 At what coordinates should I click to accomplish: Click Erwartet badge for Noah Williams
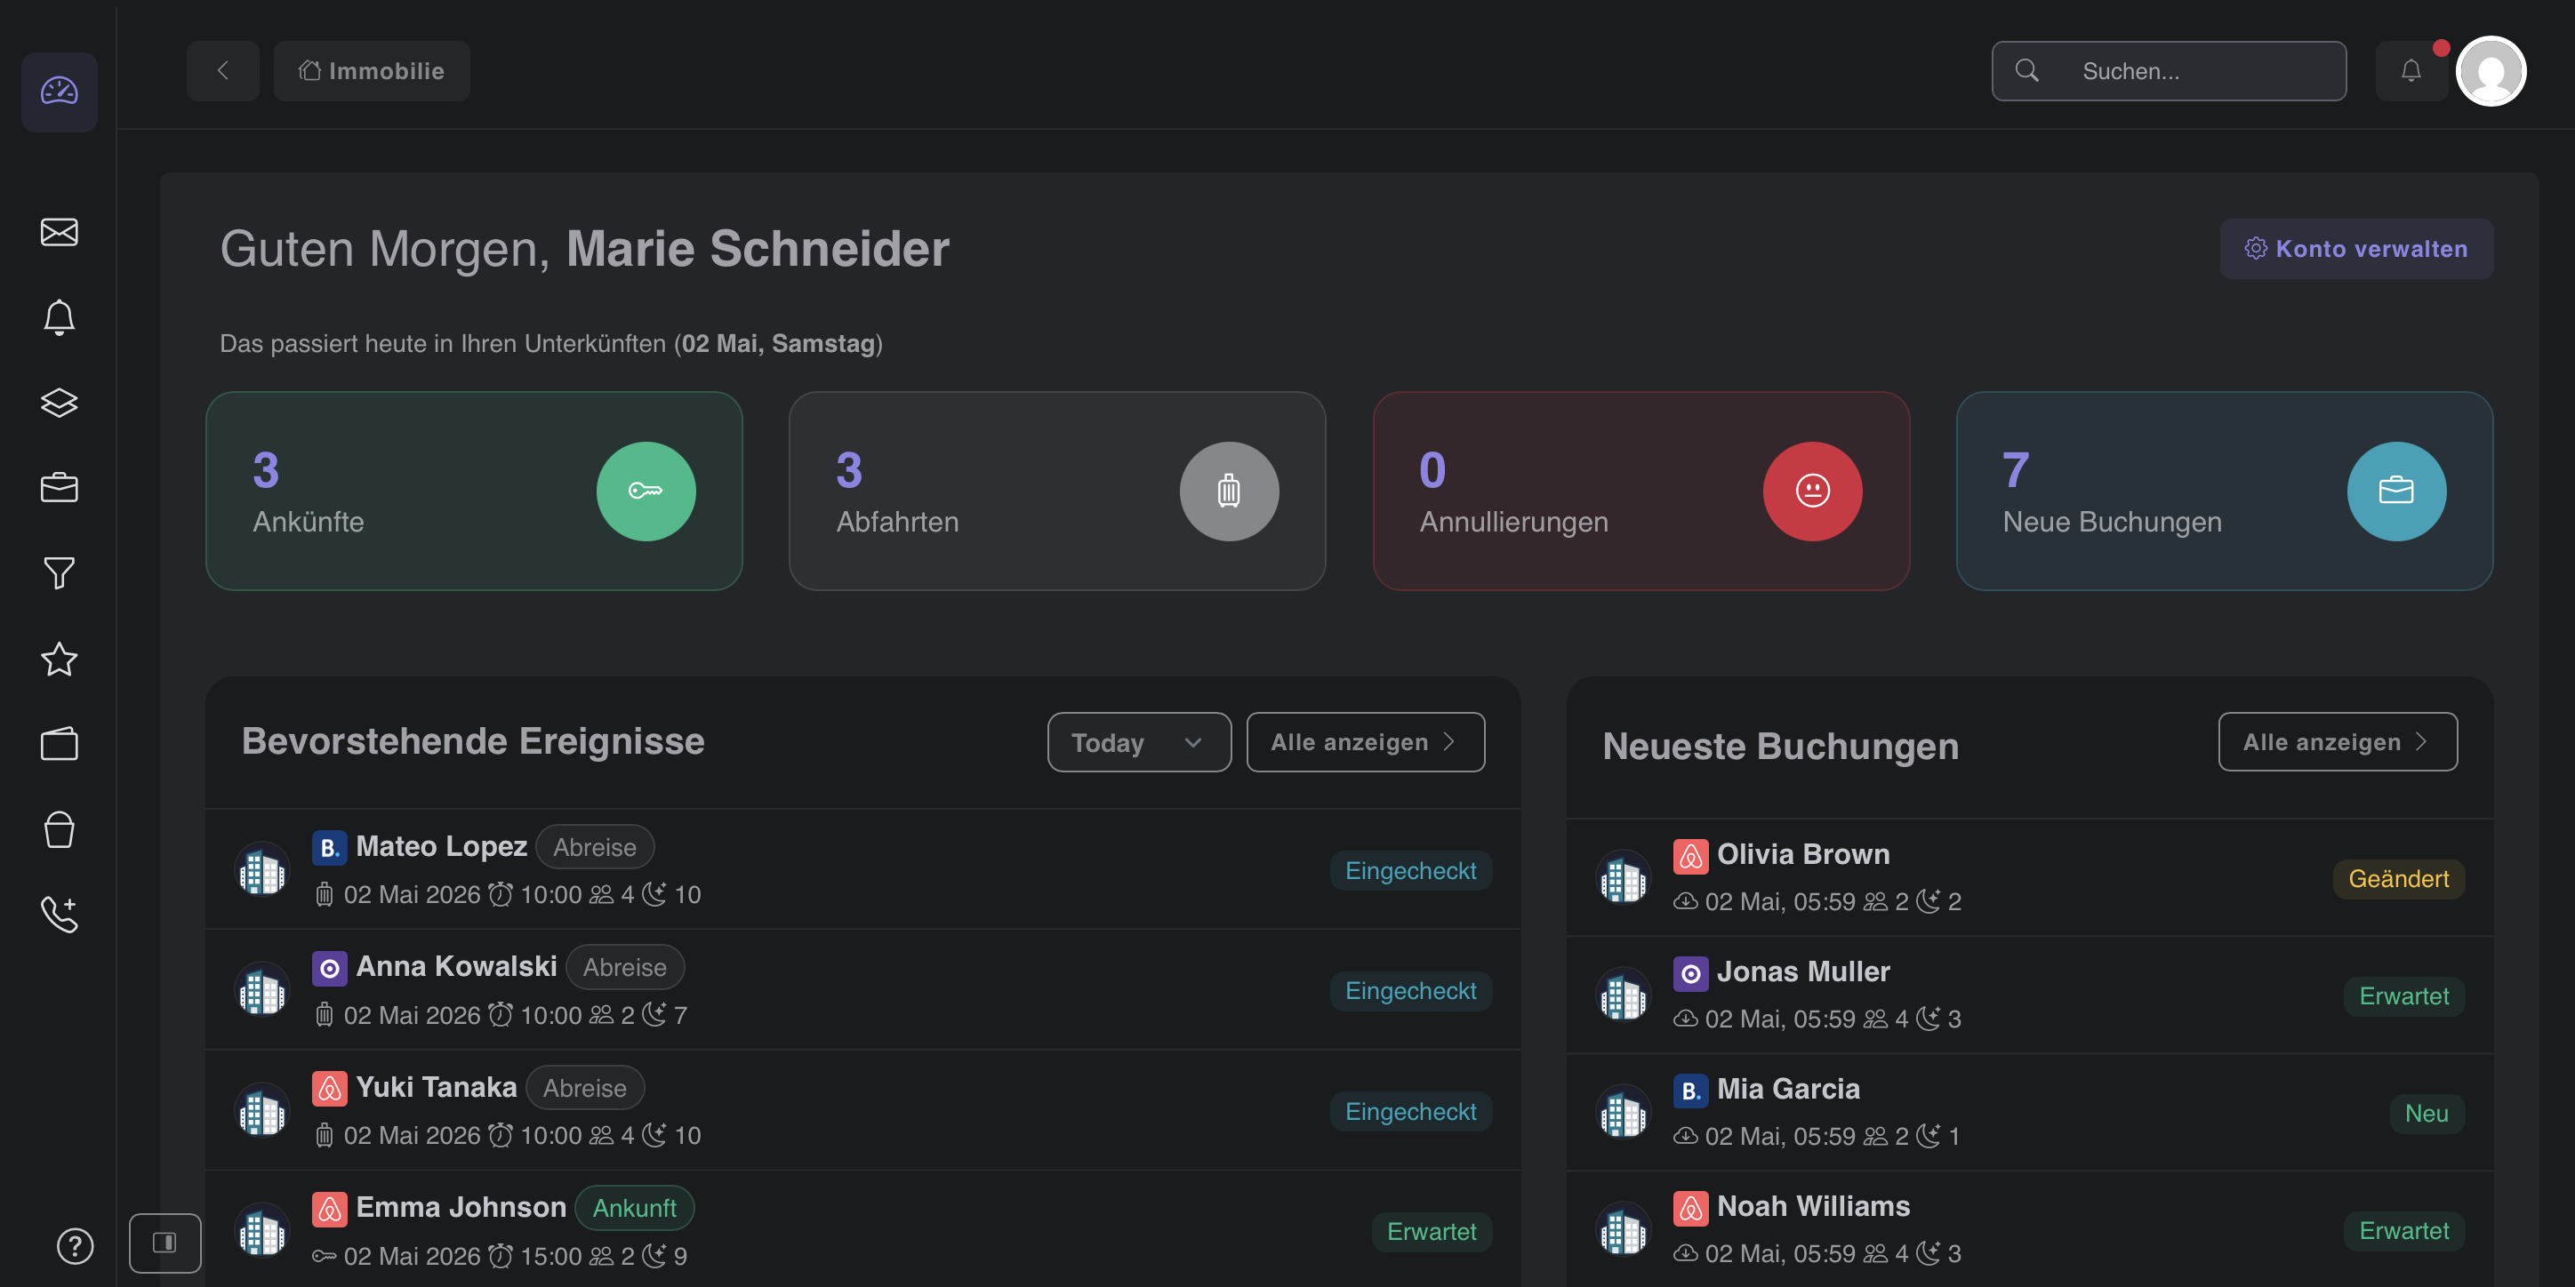point(2403,1230)
